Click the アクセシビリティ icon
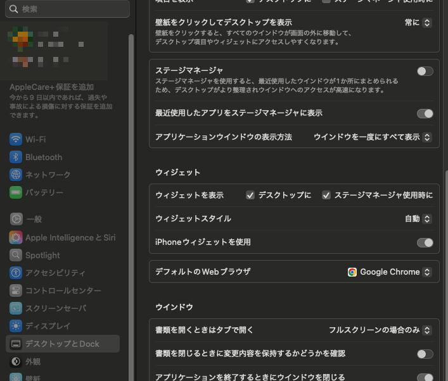The image size is (448, 381). [x=16, y=273]
